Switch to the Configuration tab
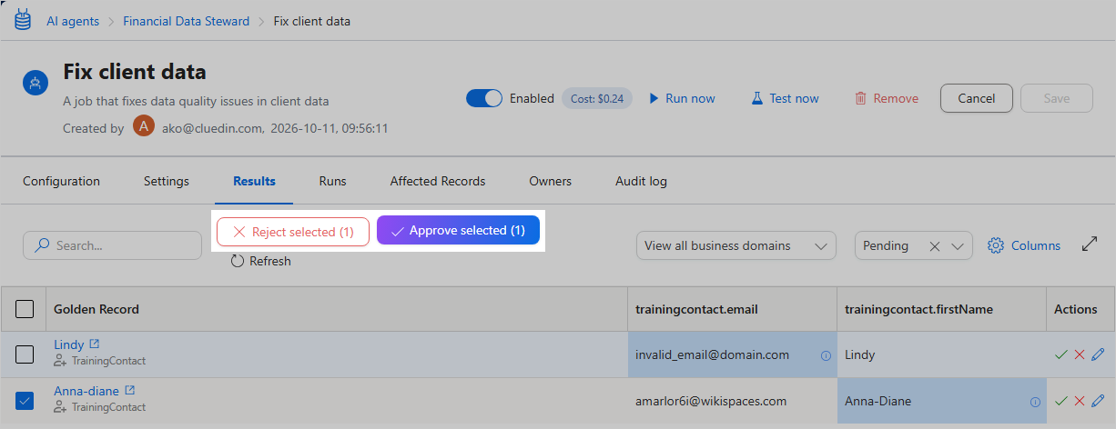The image size is (1116, 429). tap(61, 181)
